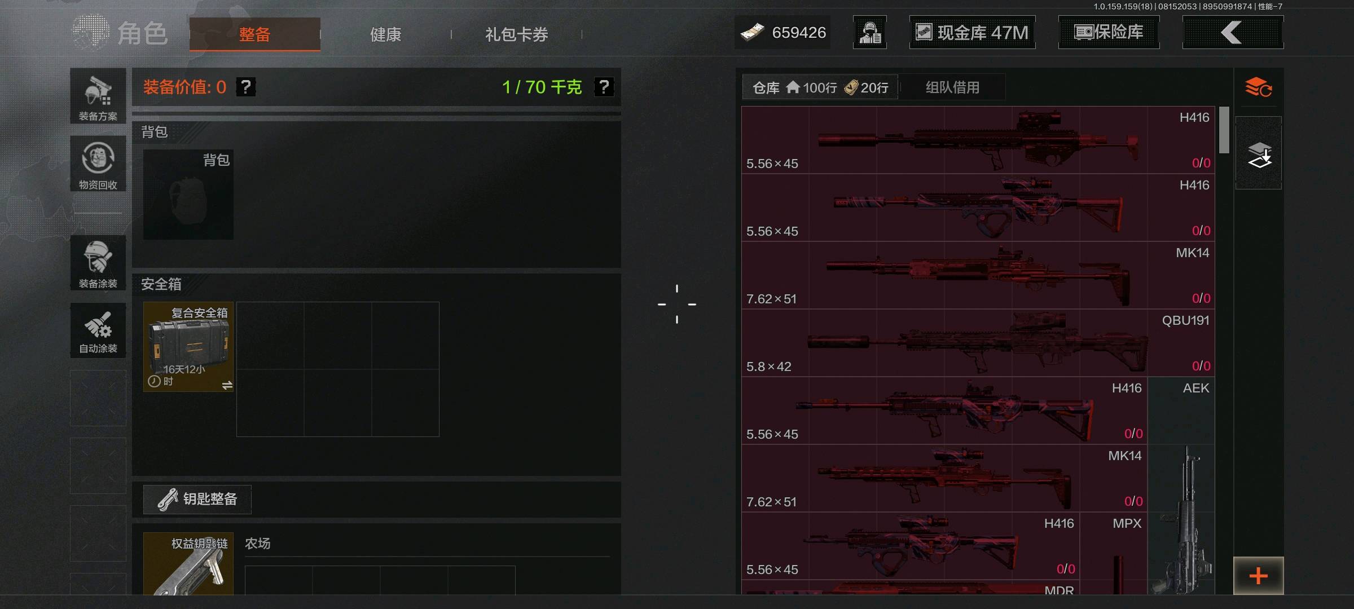Screen dimensions: 1354x609
Task: Click the 钥匙整备 button
Action: point(197,499)
